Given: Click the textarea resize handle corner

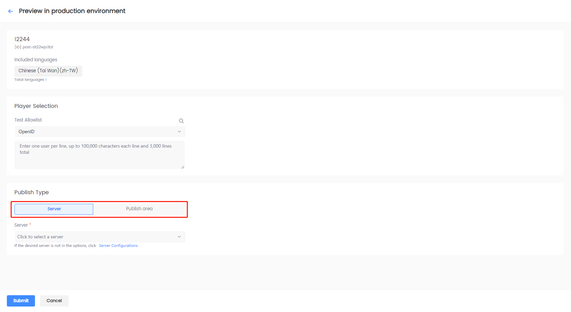Looking at the screenshot, I should click(183, 167).
